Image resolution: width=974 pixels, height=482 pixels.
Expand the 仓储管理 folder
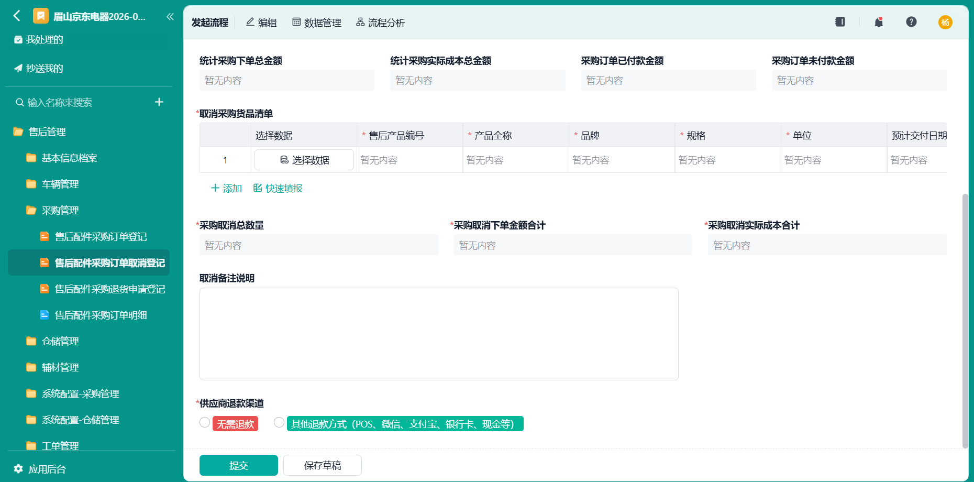(x=31, y=341)
